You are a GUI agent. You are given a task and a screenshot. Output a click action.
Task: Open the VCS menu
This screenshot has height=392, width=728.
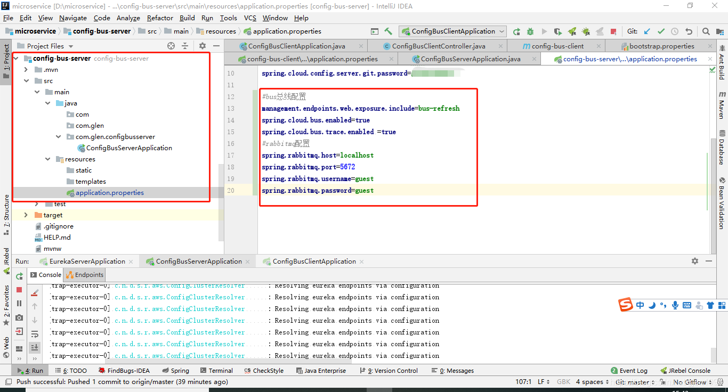tap(250, 18)
